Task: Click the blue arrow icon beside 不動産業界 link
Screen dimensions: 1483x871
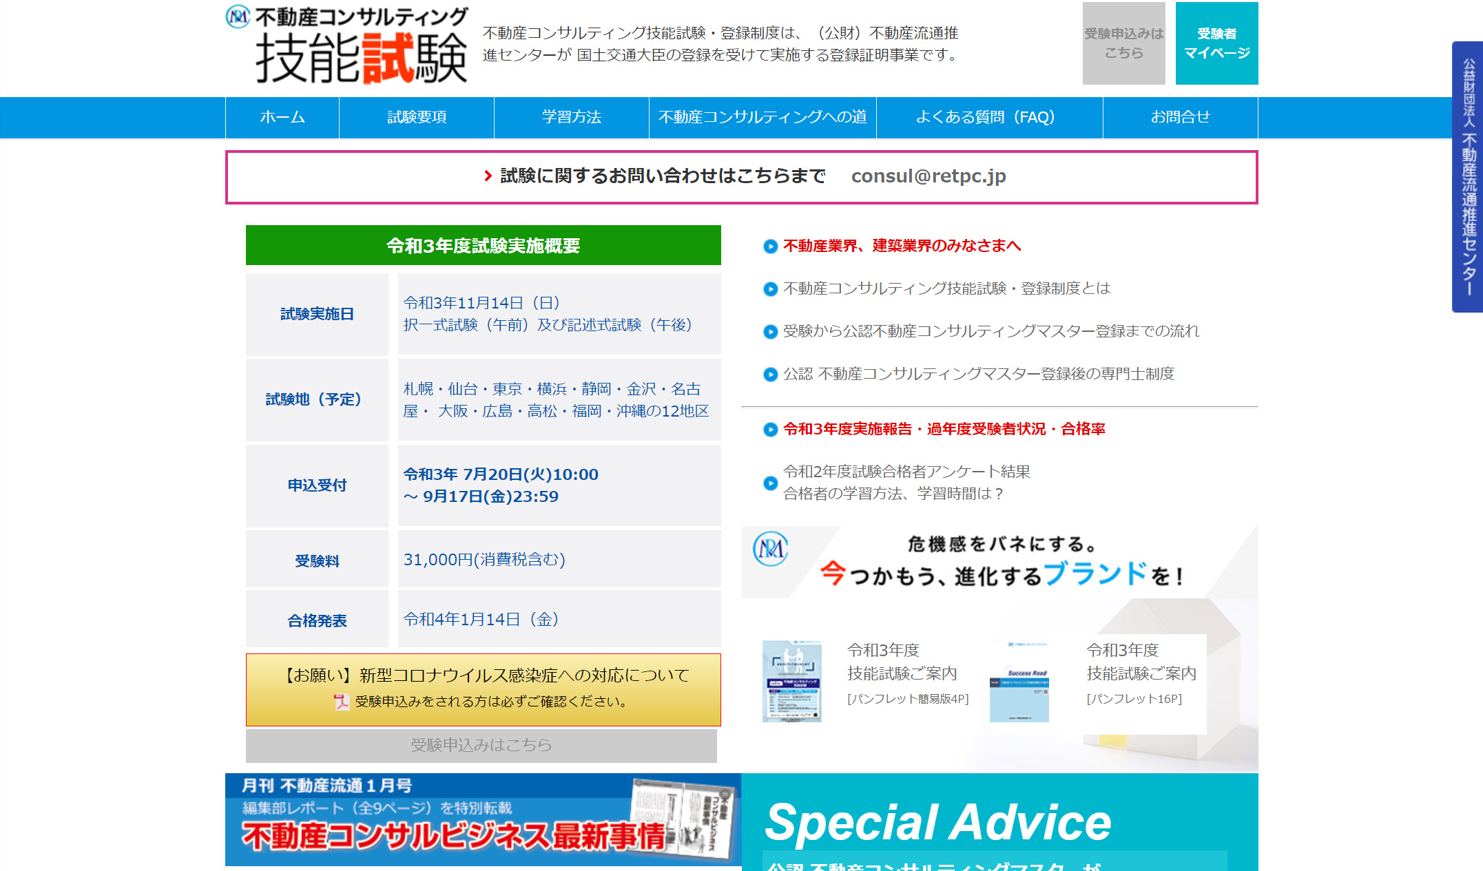Action: (769, 246)
